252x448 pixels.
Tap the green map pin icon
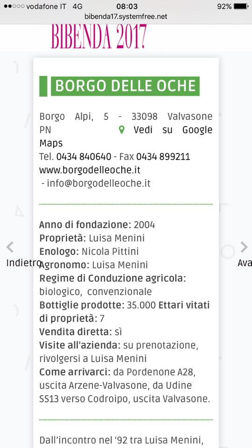pos(121,130)
